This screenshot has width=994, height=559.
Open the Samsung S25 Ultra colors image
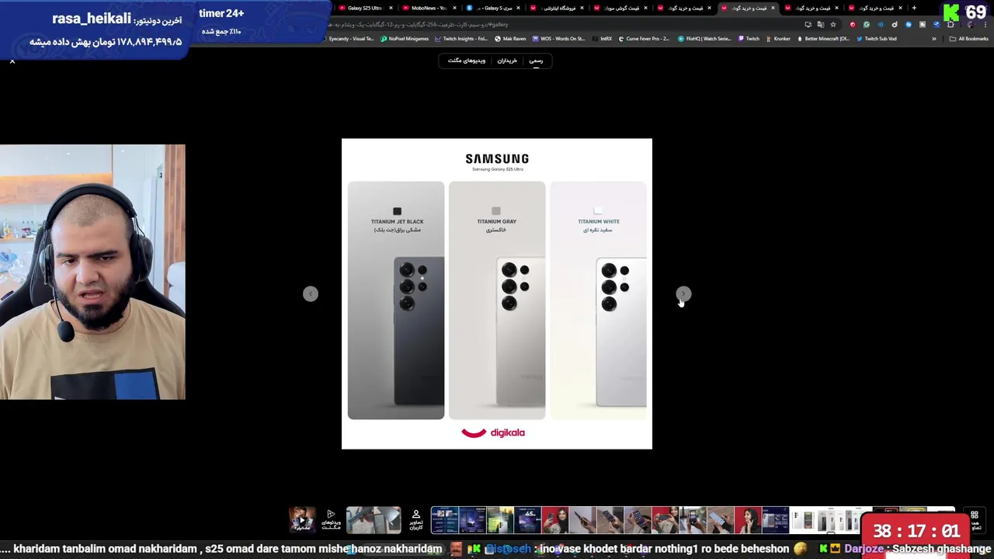pyautogui.click(x=497, y=293)
